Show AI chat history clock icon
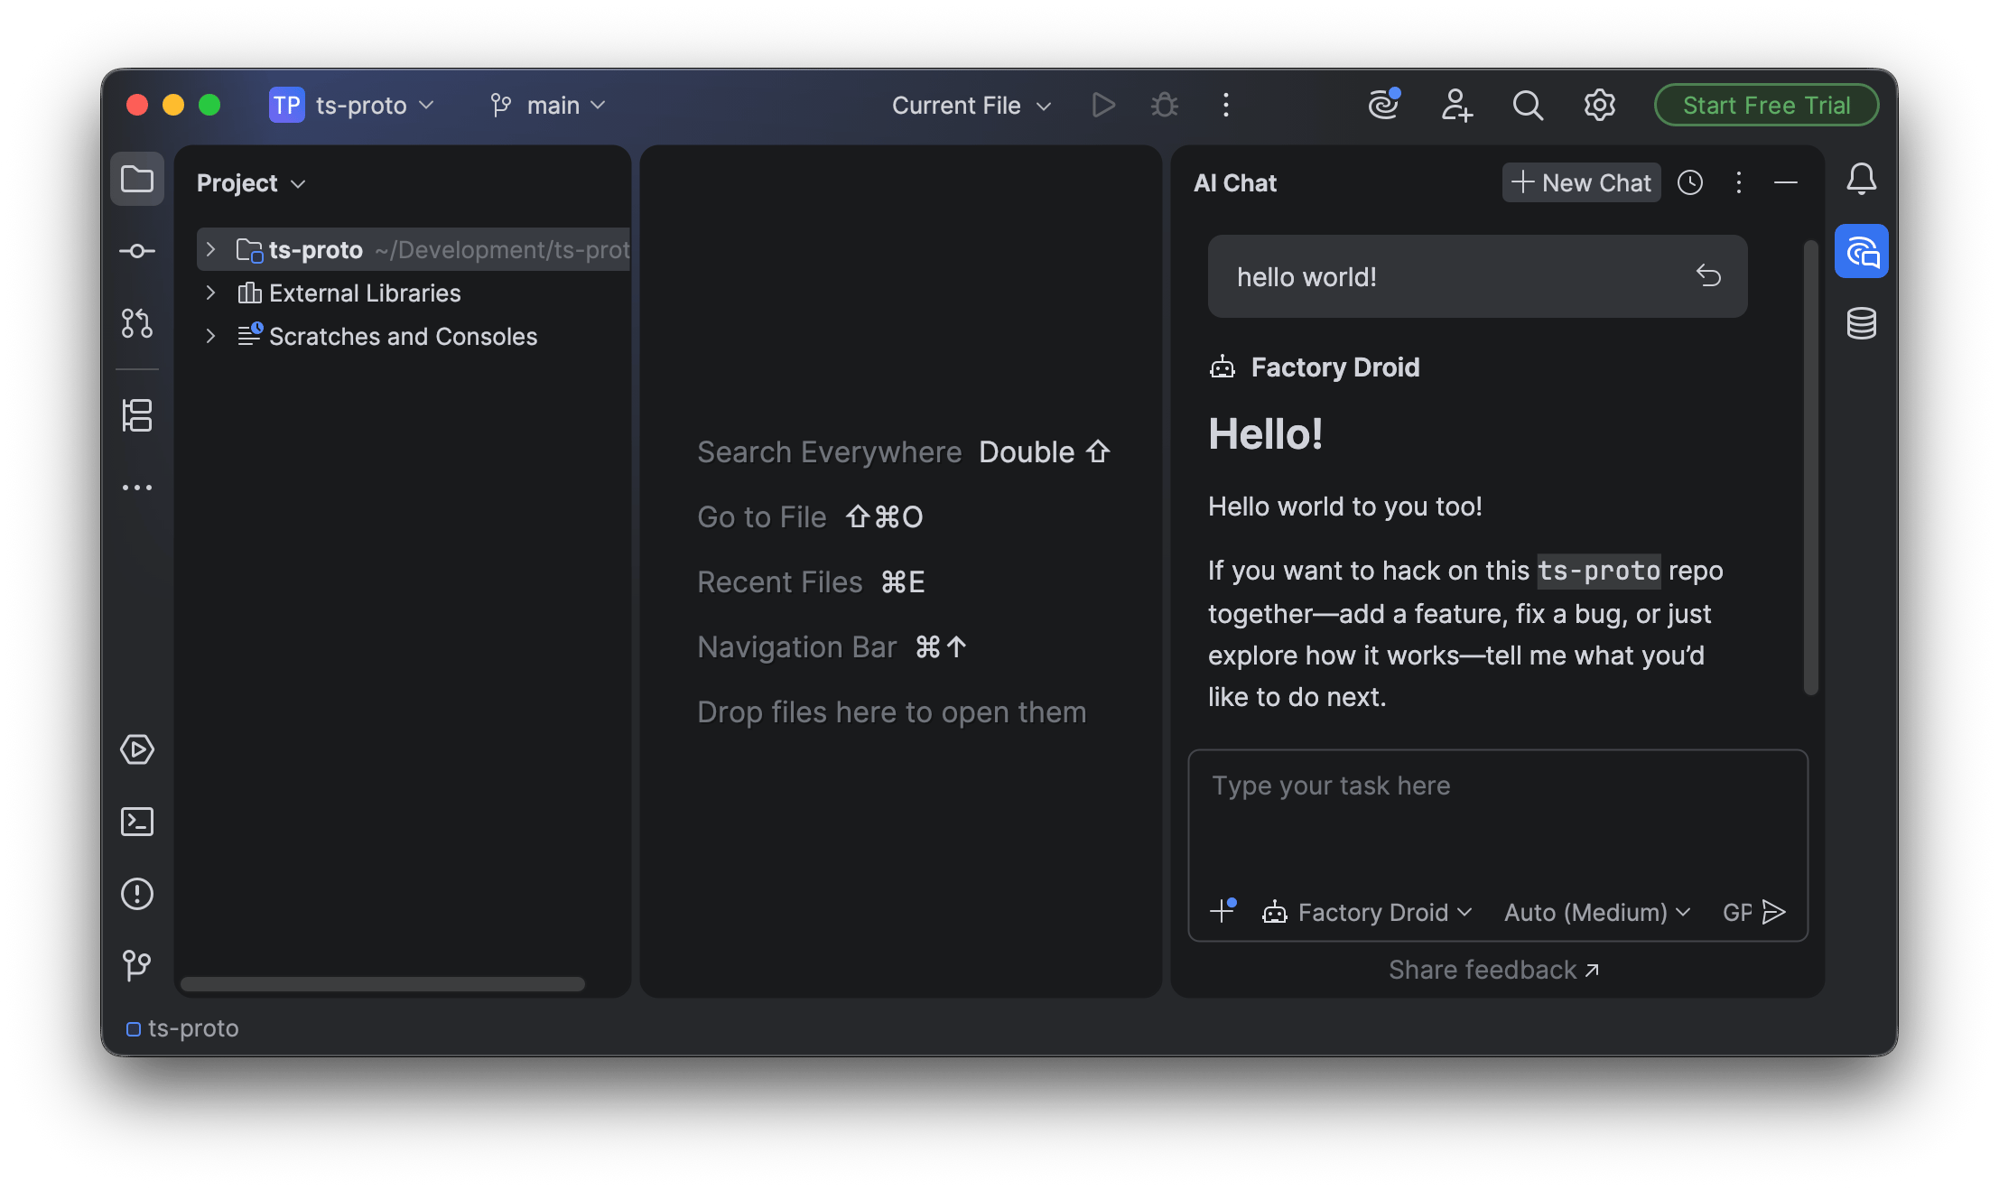Screen dimensions: 1999x1190 [1690, 183]
